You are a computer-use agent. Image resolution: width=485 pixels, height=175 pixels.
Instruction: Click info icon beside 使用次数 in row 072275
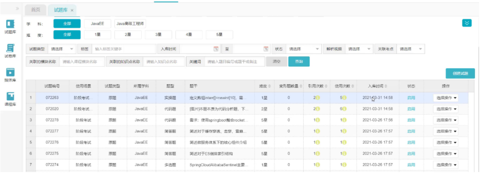point(344,153)
